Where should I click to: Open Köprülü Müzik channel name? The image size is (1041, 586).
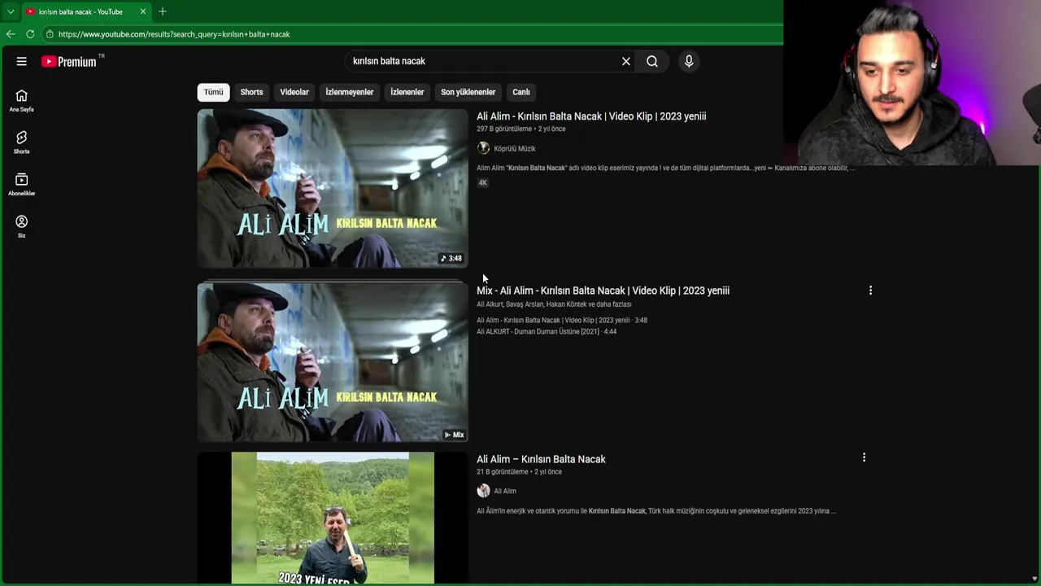click(x=515, y=149)
